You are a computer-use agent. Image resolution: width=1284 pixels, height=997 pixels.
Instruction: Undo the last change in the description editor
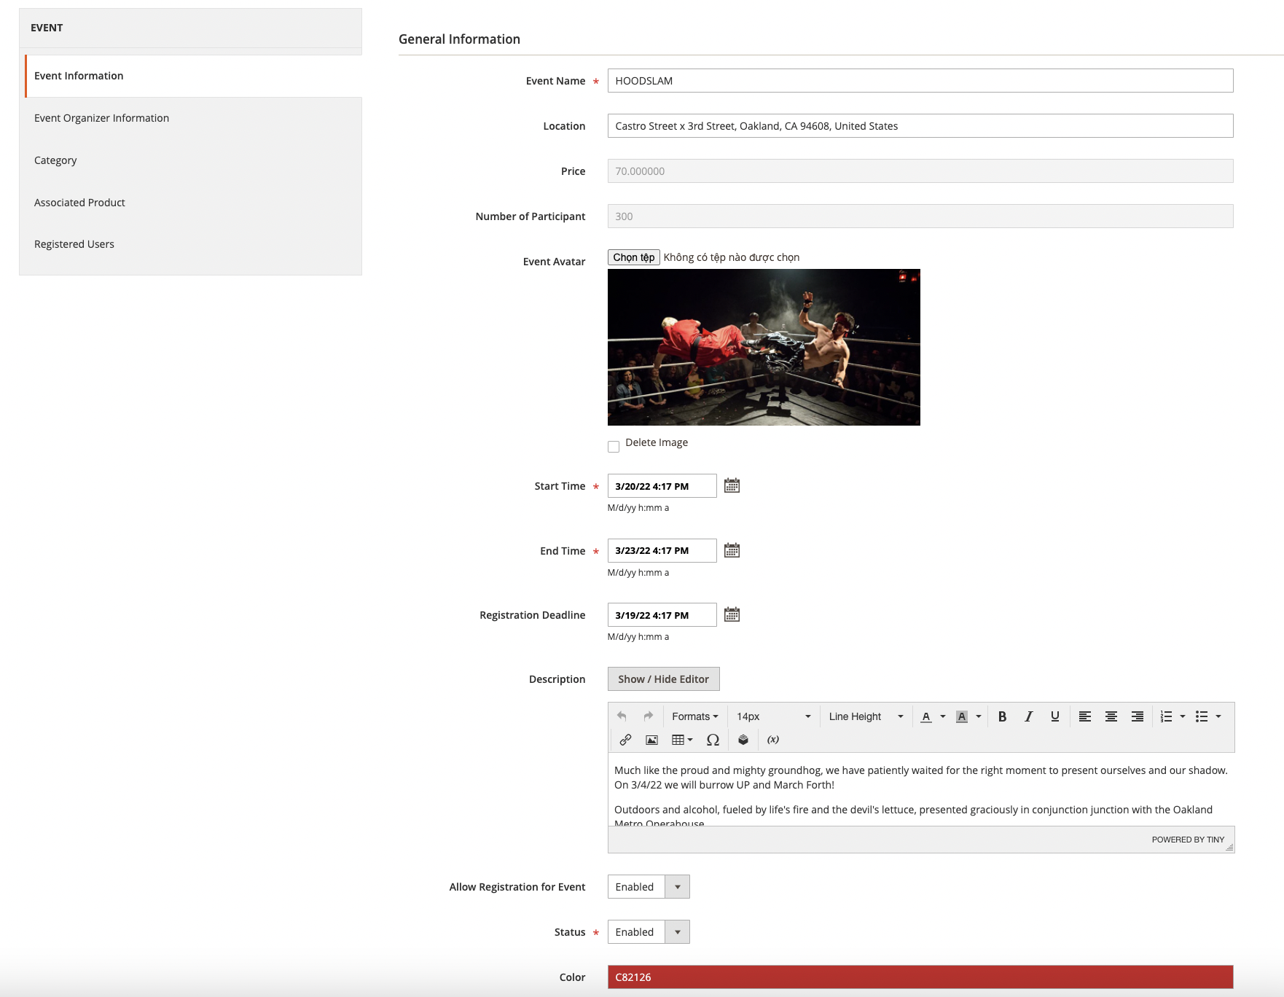620,716
